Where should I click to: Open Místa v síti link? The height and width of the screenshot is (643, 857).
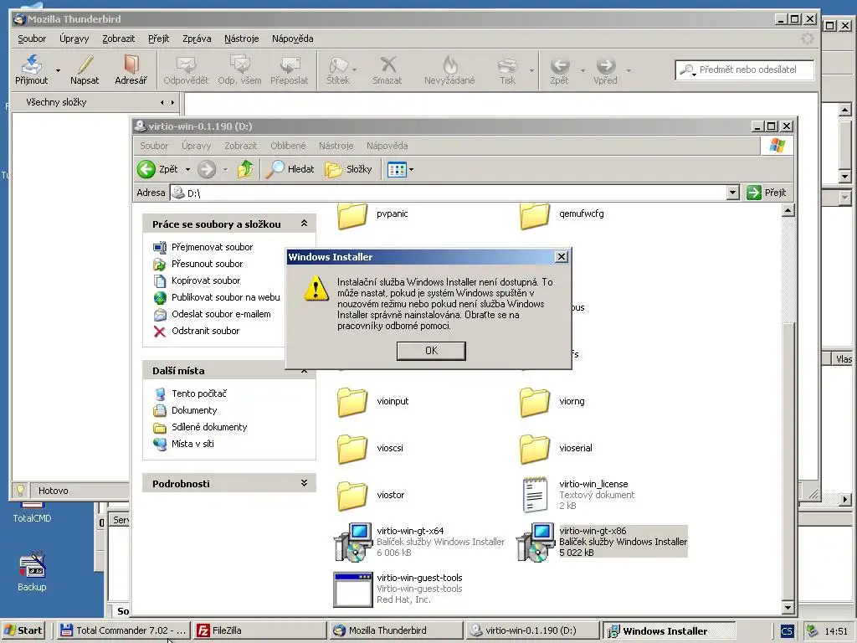coord(192,444)
